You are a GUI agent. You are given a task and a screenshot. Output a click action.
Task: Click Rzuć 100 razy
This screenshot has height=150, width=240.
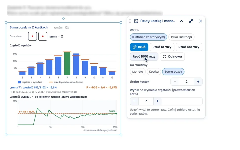pos(189,47)
